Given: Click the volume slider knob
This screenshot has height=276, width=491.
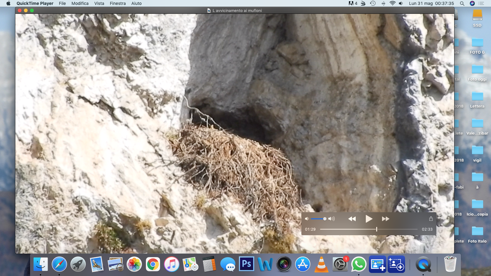Looking at the screenshot, I should tap(325, 219).
